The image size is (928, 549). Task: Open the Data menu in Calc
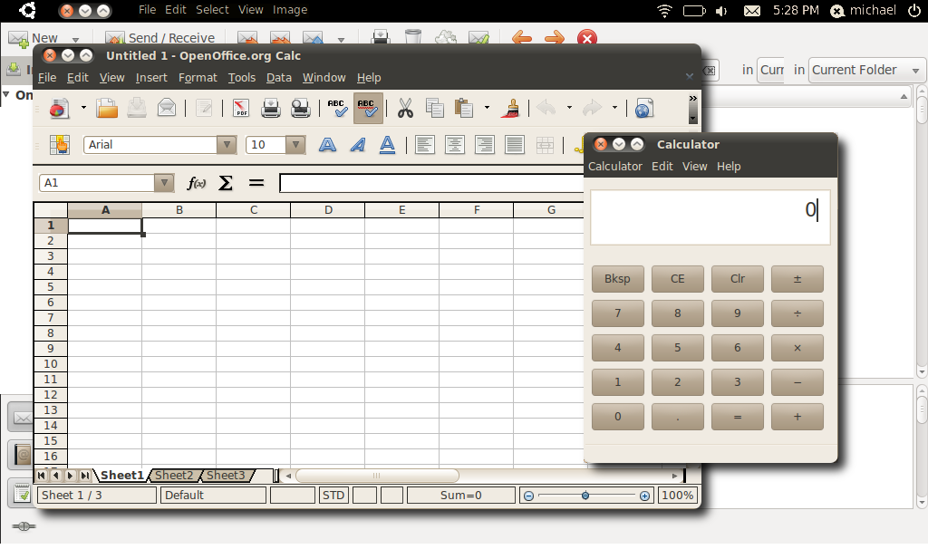point(278,78)
